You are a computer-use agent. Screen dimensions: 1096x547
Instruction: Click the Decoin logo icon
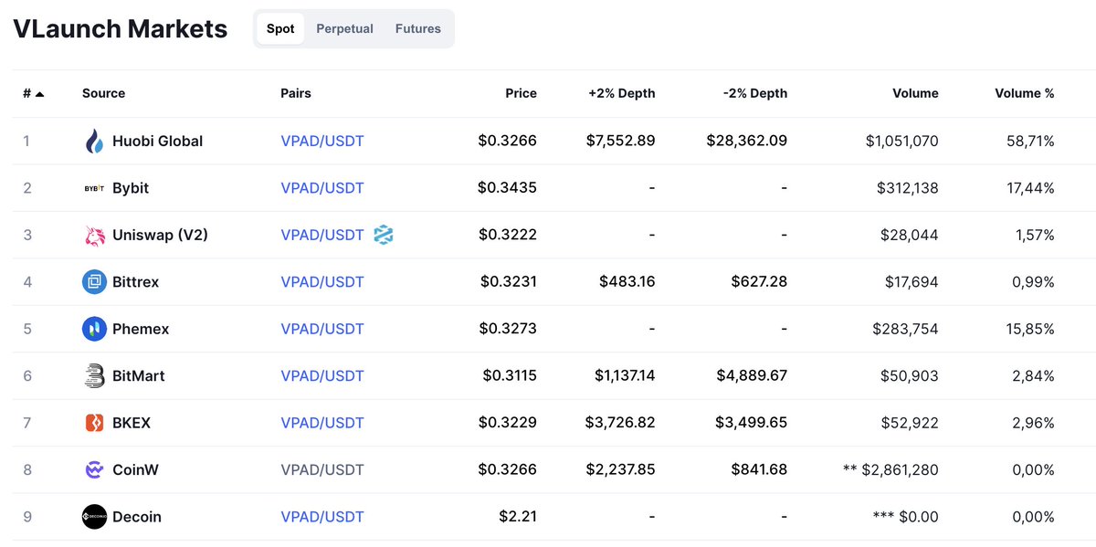(x=94, y=517)
